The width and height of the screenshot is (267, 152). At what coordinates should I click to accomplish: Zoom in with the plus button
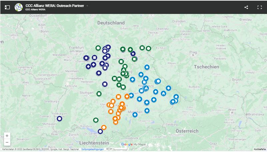(7, 136)
